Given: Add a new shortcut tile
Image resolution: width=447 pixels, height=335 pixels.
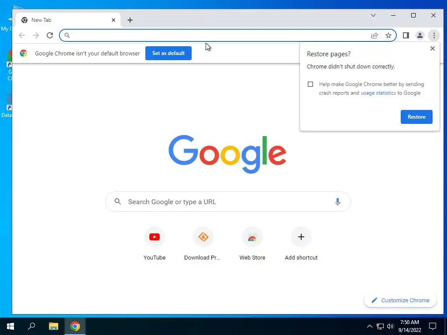Looking at the screenshot, I should tap(301, 243).
